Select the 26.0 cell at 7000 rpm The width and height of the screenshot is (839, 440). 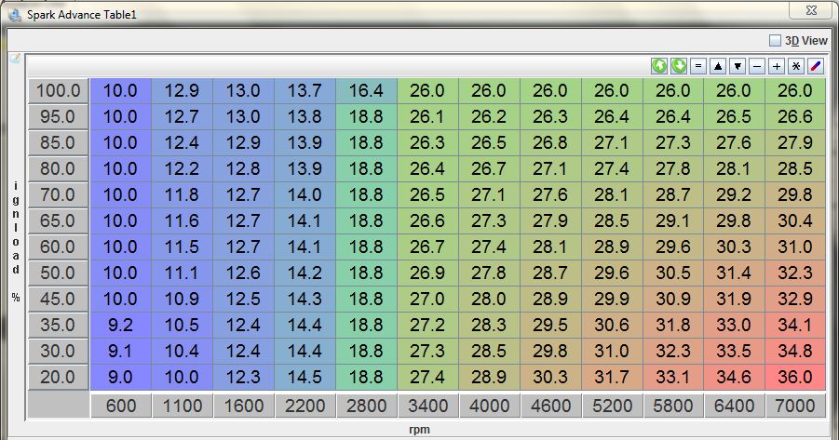[x=795, y=90]
